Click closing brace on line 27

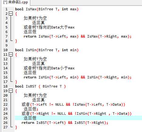tap(16, 127)
